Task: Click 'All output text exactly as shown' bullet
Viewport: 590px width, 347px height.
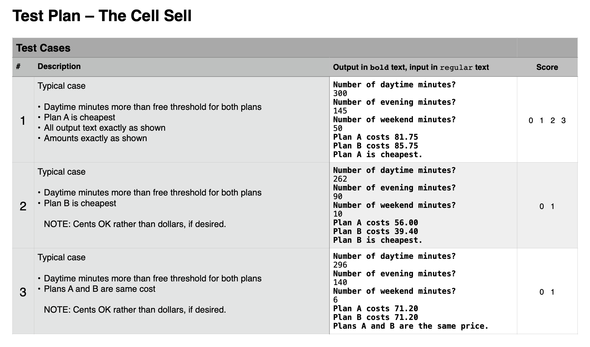Action: 104,128
